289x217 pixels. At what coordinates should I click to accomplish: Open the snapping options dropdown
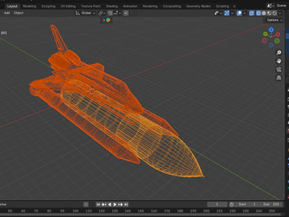point(117,13)
